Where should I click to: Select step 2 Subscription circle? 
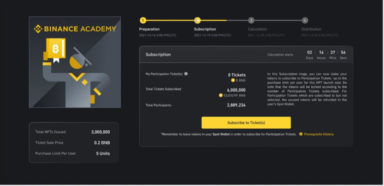[x=198, y=20]
